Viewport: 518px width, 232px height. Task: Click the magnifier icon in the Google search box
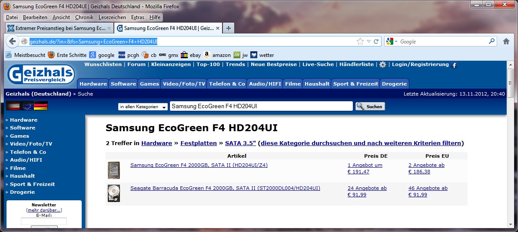click(491, 41)
